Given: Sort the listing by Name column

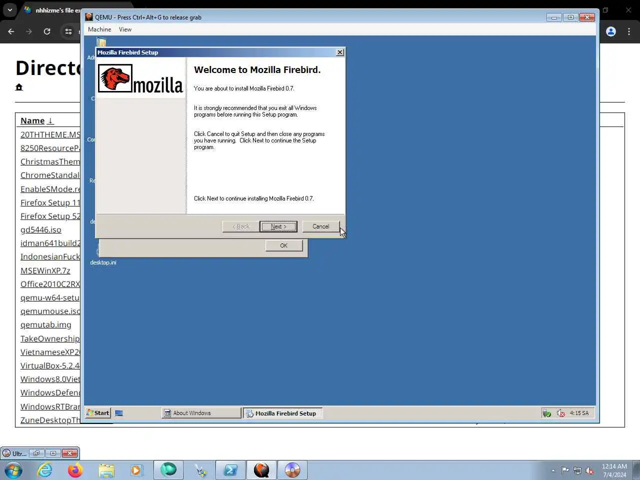Looking at the screenshot, I should 36,120.
